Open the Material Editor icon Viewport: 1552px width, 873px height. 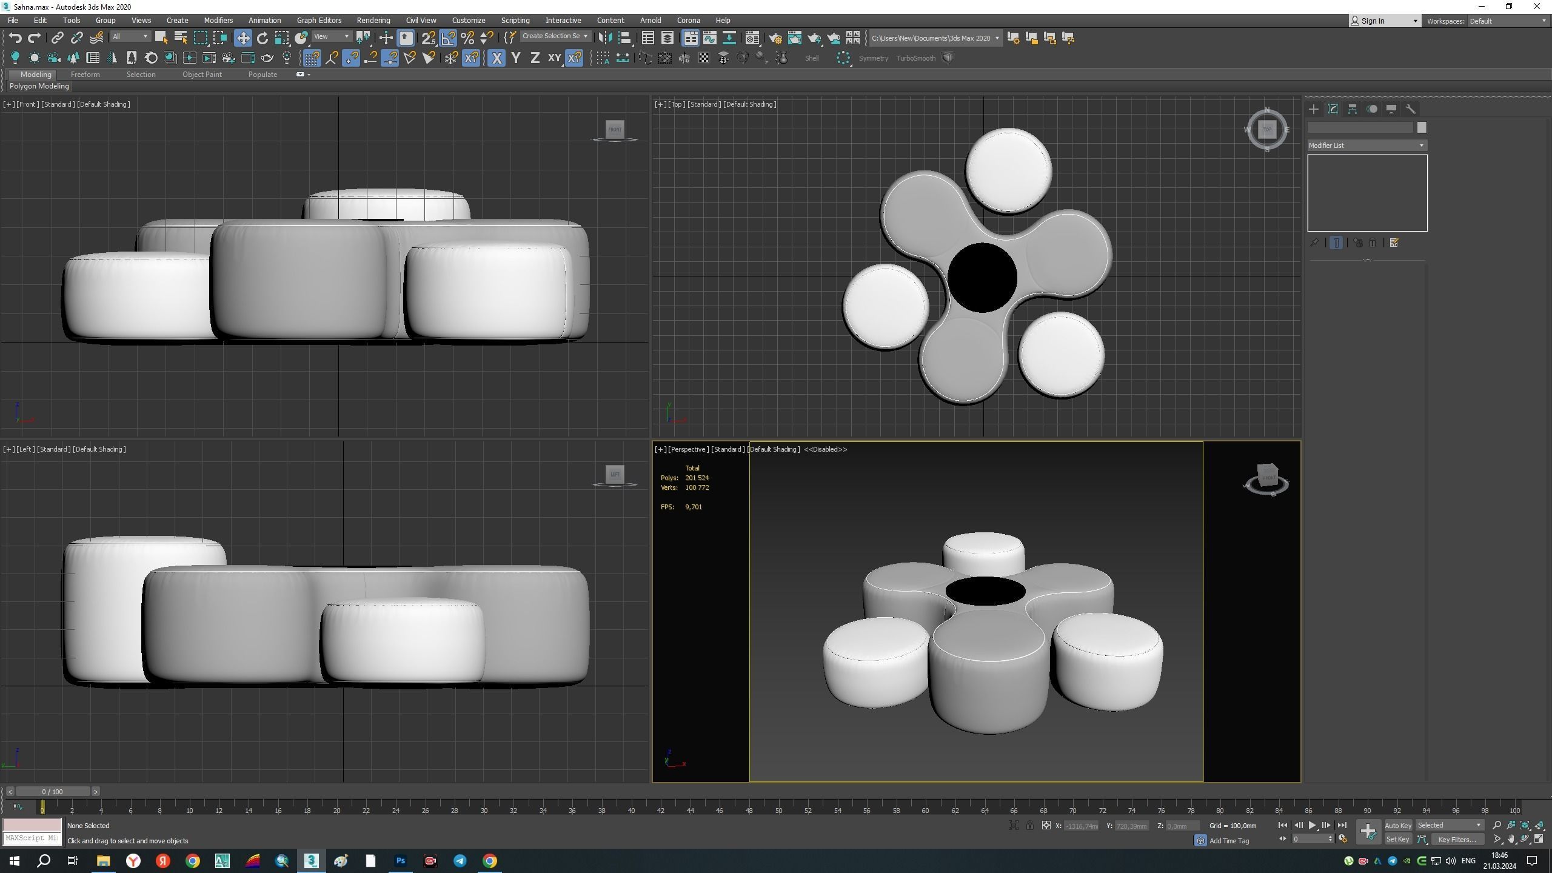point(752,38)
